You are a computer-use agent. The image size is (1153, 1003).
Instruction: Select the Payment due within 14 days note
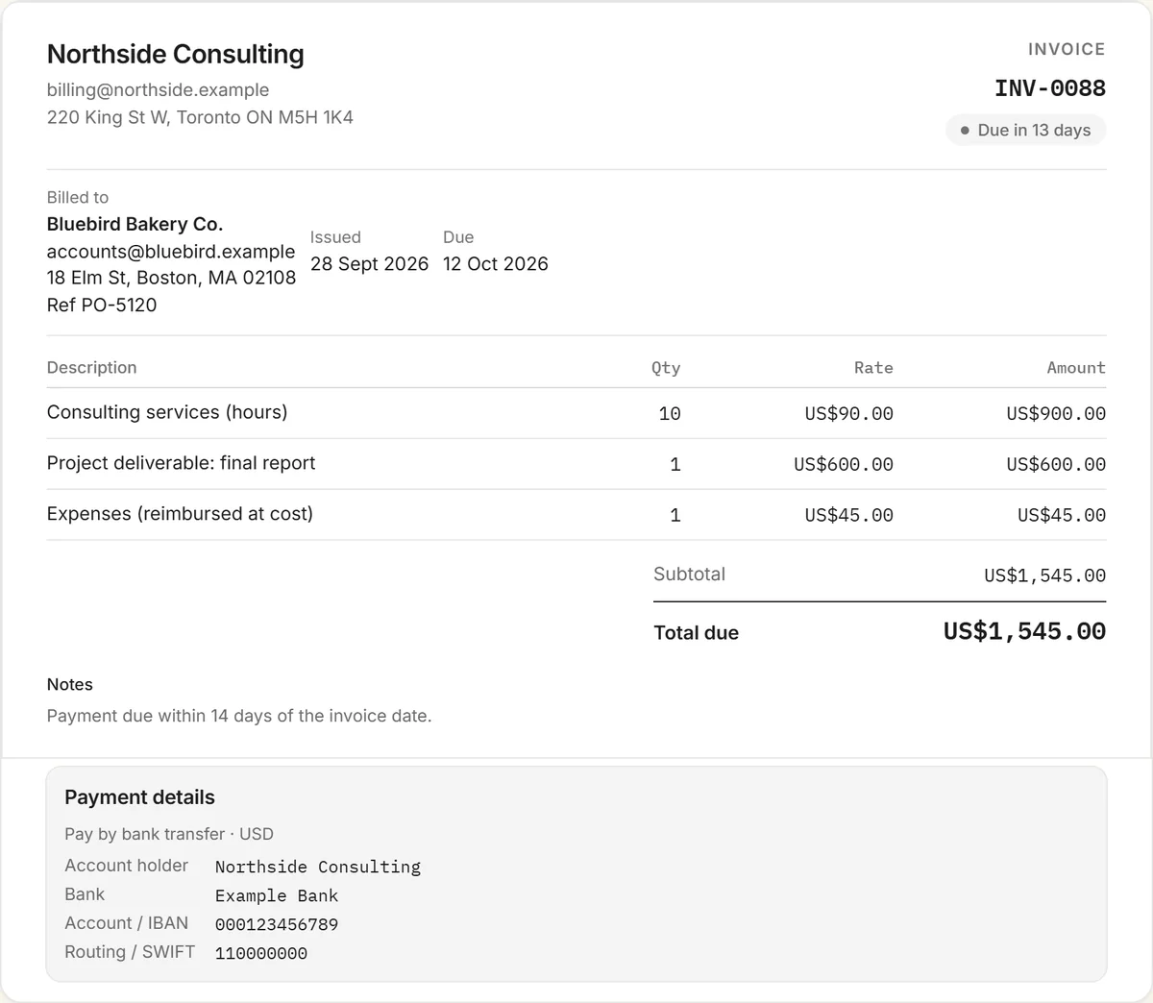tap(239, 716)
